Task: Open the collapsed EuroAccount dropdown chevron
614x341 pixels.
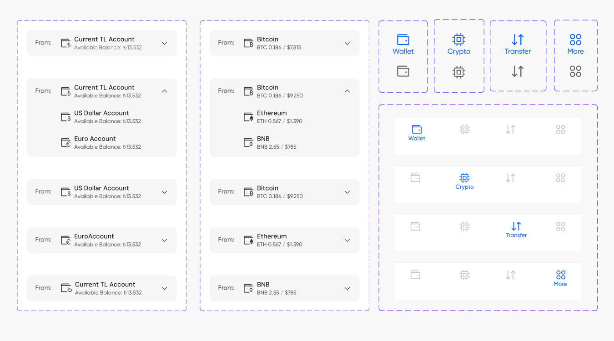Action: pos(165,240)
